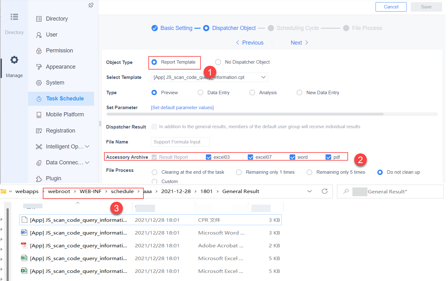Uncheck the pdf accessory format

[x=328, y=157]
